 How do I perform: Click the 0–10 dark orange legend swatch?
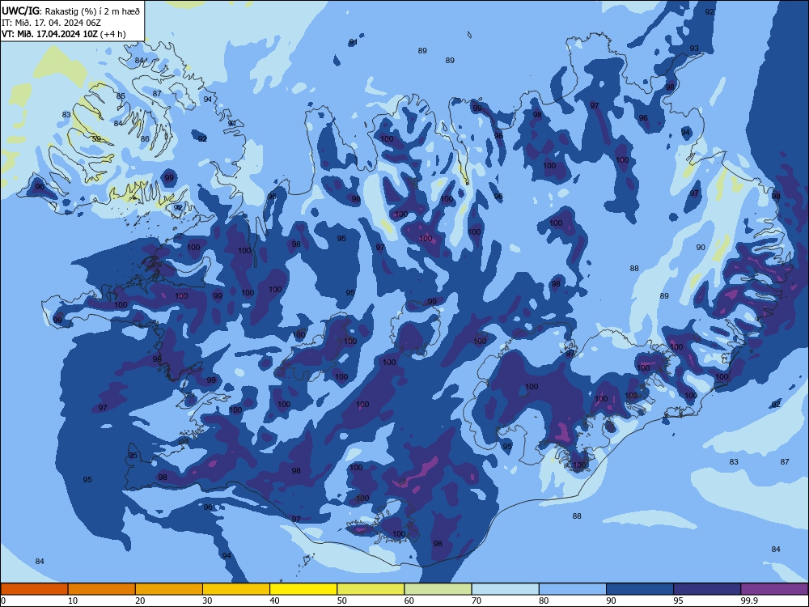pos(34,589)
